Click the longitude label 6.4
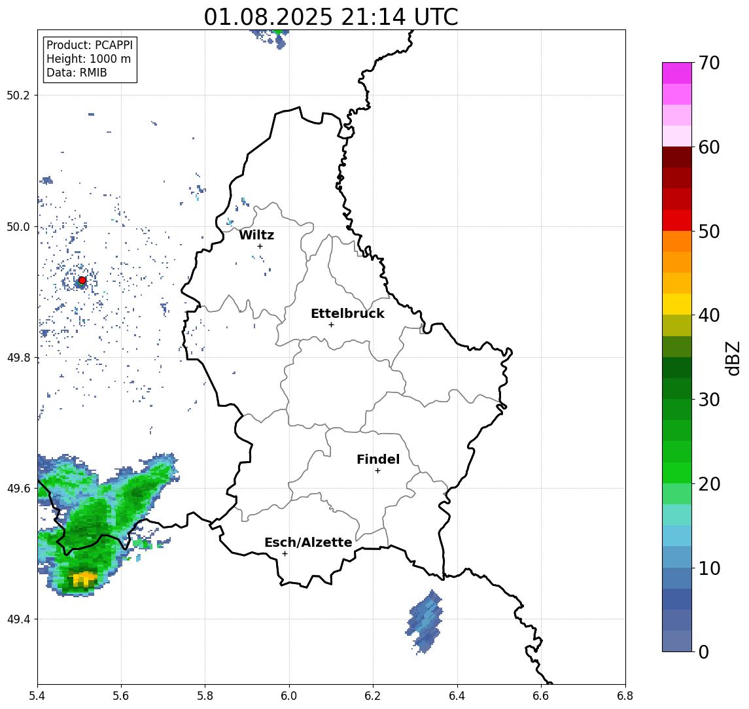This screenshot has width=749, height=709. [457, 696]
